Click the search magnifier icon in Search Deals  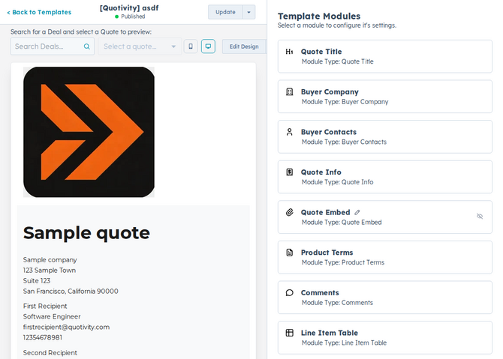pyautogui.click(x=86, y=46)
